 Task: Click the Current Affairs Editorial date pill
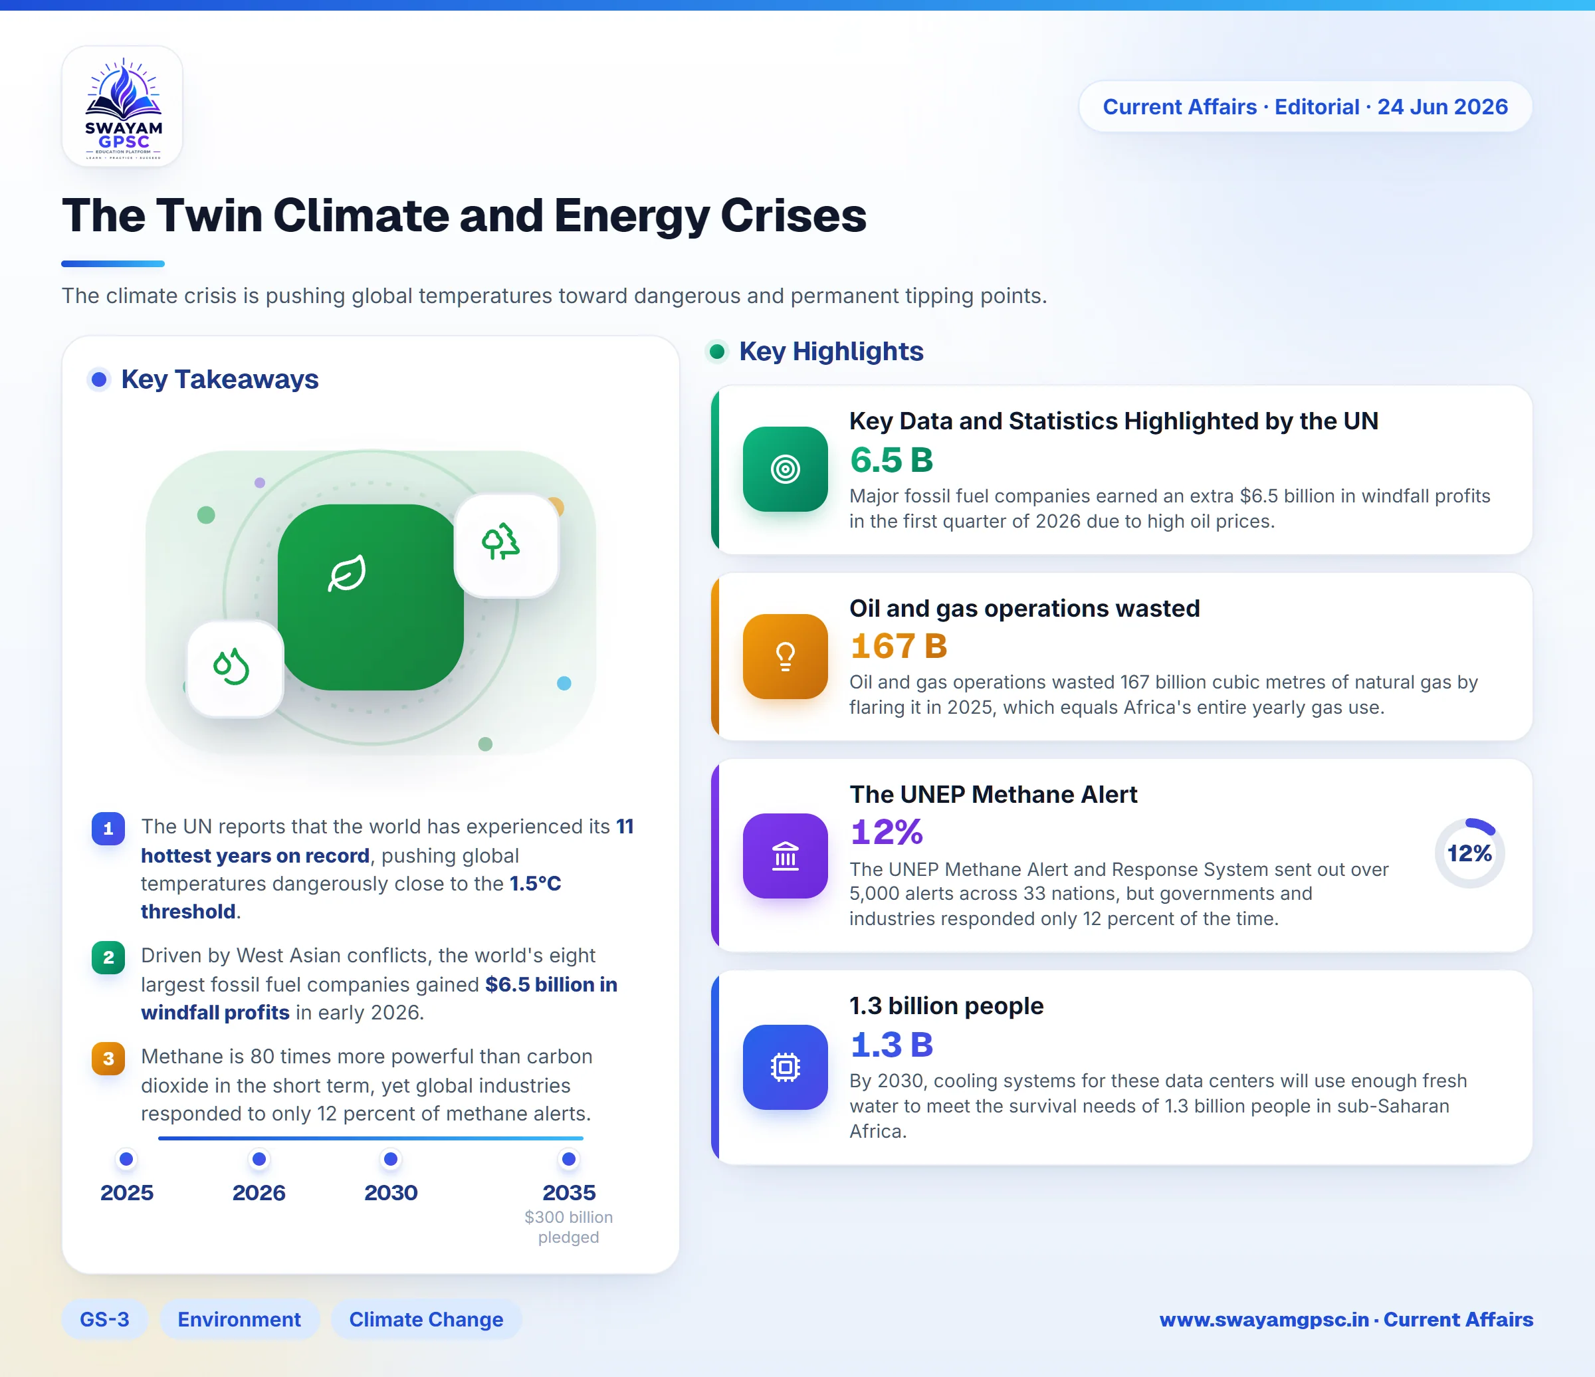(1305, 106)
